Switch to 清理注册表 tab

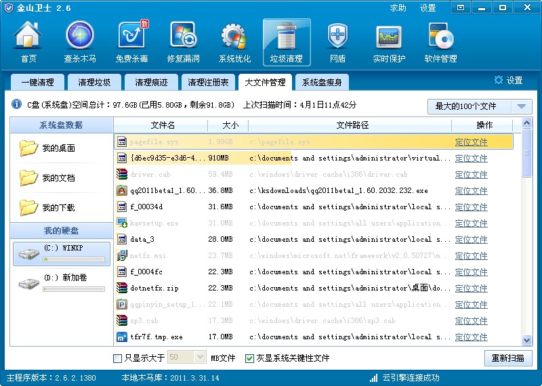click(x=208, y=82)
